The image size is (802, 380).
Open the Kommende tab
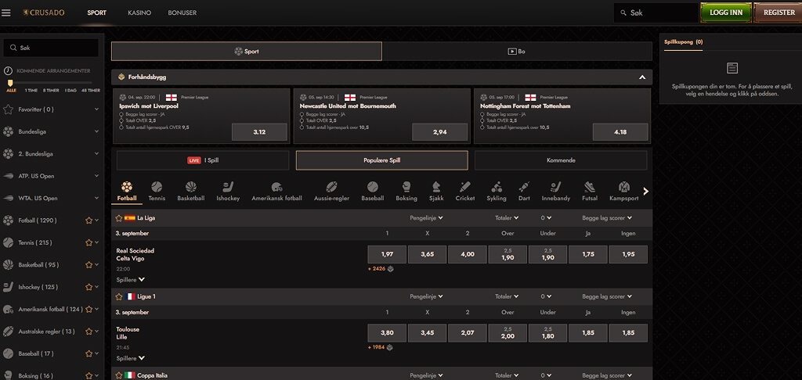561,160
